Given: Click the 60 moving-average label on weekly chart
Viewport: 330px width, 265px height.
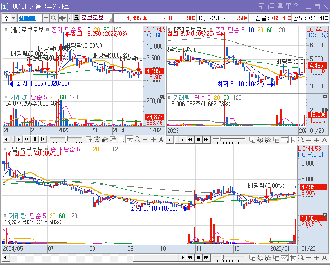Looking at the screenshot, I should (x=270, y=30).
